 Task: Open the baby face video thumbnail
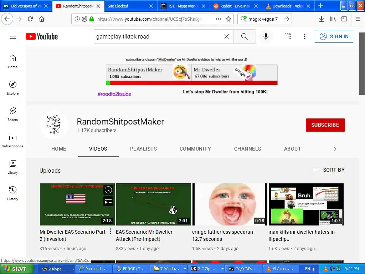point(230,204)
